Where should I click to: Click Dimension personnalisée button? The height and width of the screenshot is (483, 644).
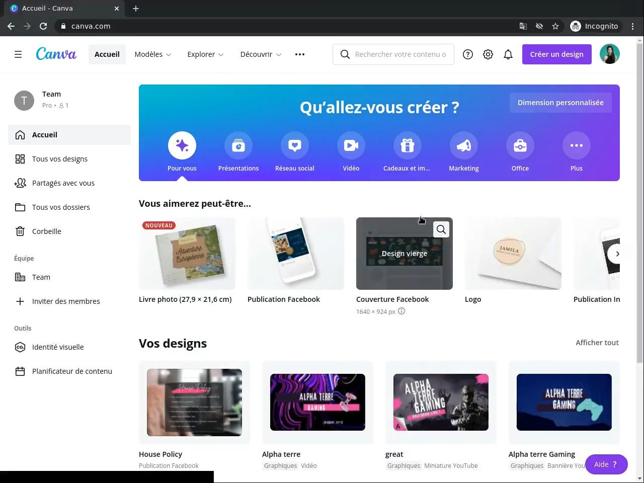(560, 103)
